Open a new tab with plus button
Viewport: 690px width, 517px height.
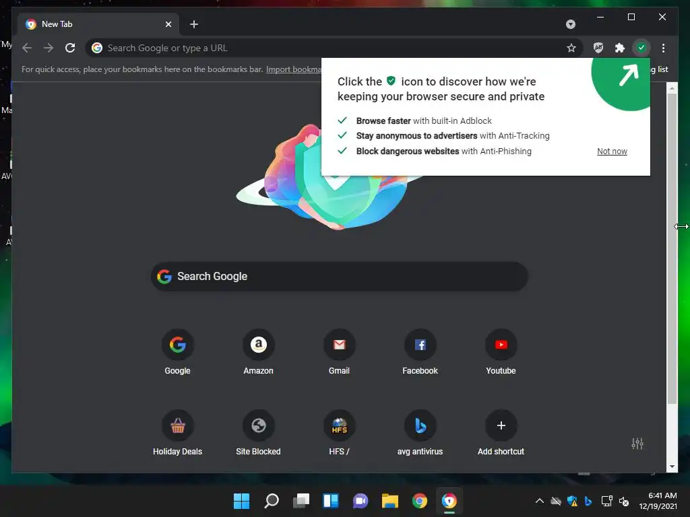point(194,24)
